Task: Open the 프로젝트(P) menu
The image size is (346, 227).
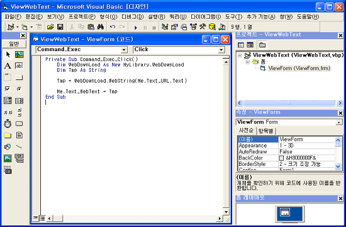Action: [x=82, y=17]
